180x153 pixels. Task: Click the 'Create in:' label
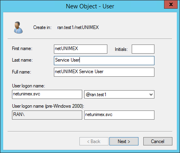[x=42, y=27]
